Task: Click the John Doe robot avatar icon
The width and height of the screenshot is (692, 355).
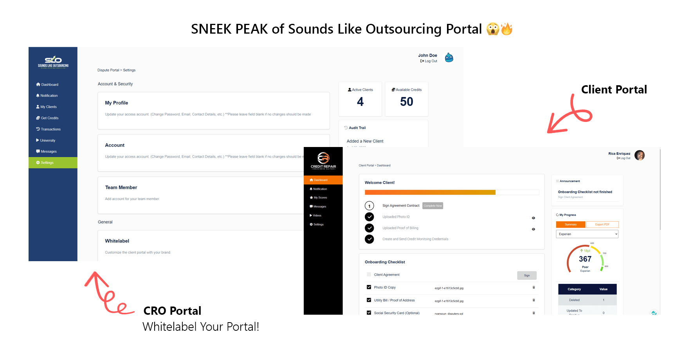Action: pyautogui.click(x=449, y=58)
